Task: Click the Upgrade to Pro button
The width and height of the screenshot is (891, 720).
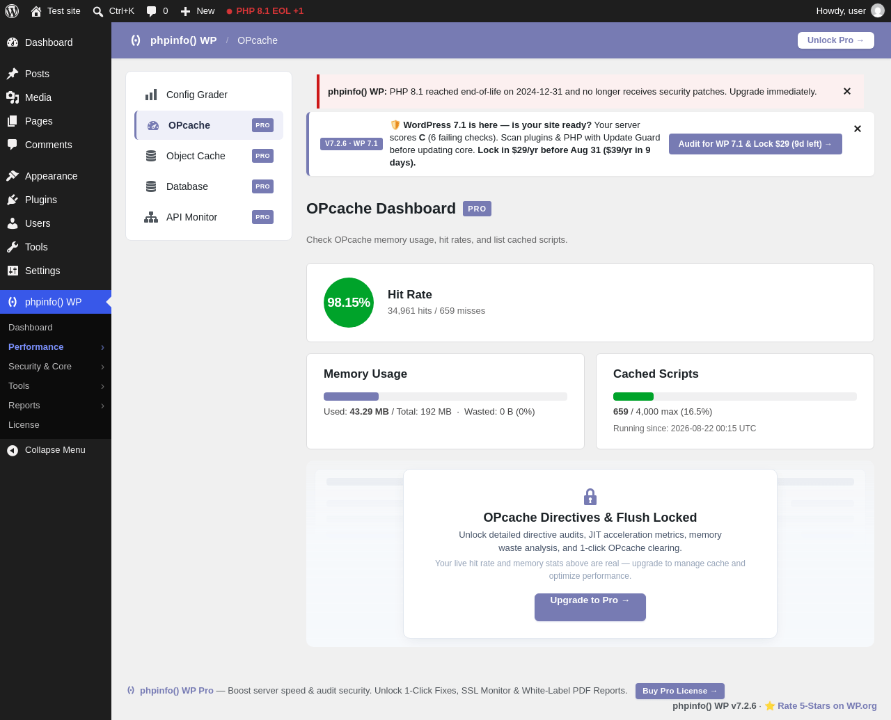Action: point(590,607)
